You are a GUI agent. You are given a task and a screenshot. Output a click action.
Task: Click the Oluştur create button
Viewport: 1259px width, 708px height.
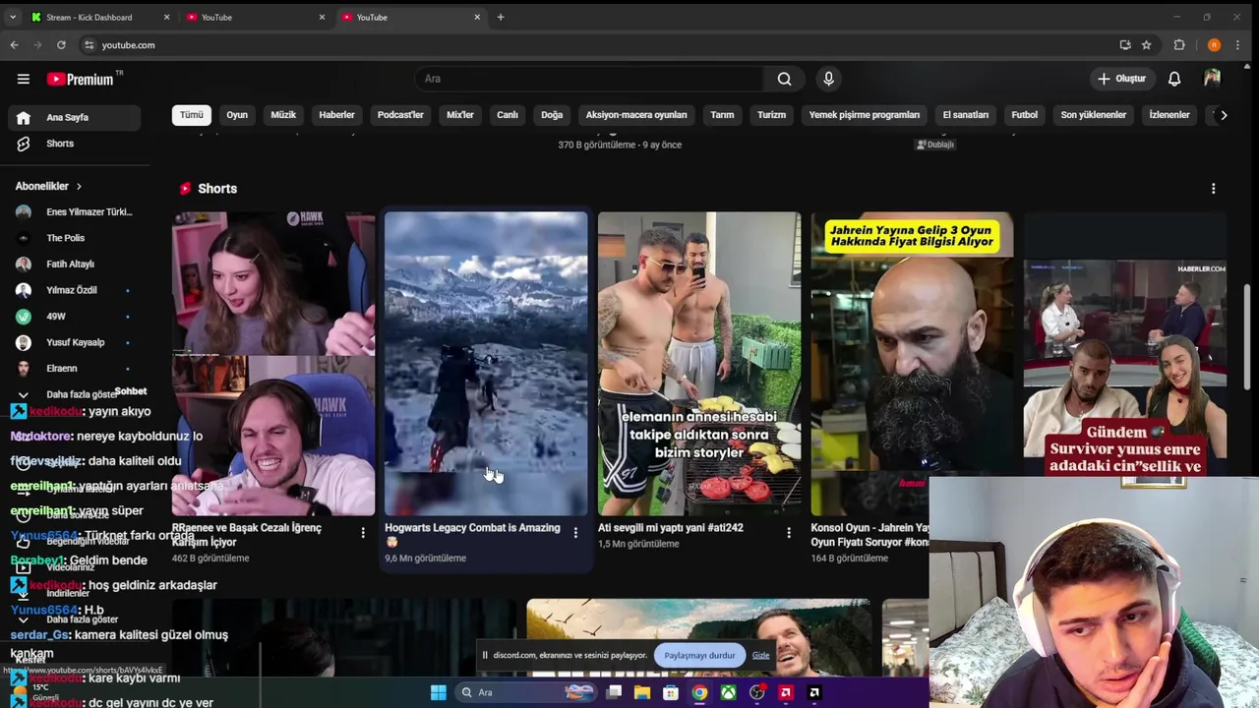pyautogui.click(x=1122, y=79)
